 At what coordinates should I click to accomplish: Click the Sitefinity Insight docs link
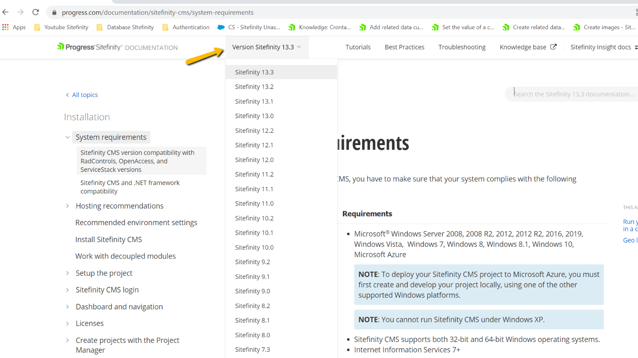click(x=601, y=47)
